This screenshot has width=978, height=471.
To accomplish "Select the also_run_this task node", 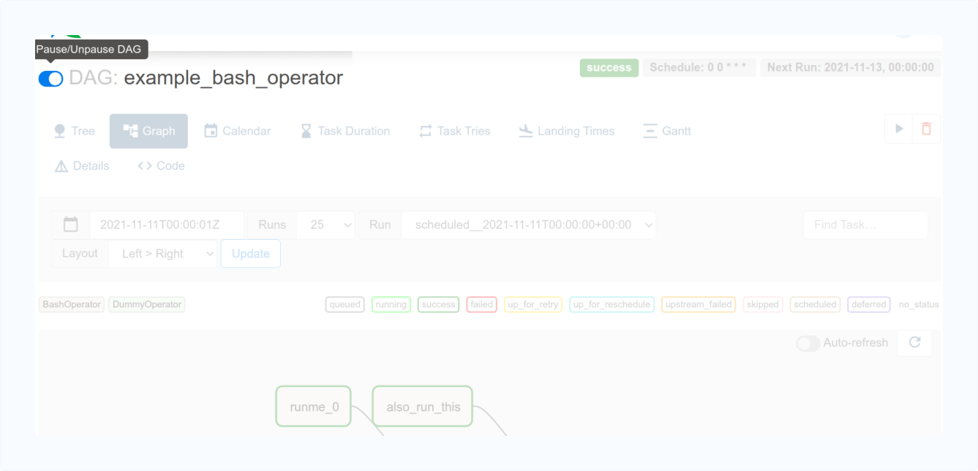I will (x=423, y=407).
